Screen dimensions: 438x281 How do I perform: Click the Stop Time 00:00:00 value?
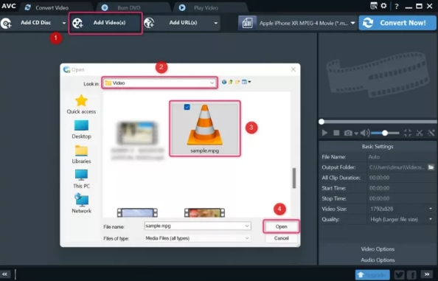pos(379,198)
